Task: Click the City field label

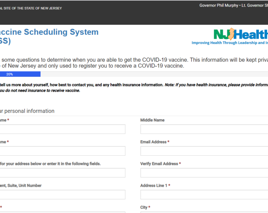Action: 144,207
